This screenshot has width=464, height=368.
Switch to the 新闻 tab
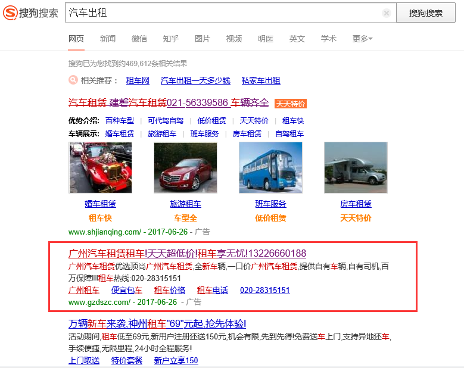click(108, 39)
